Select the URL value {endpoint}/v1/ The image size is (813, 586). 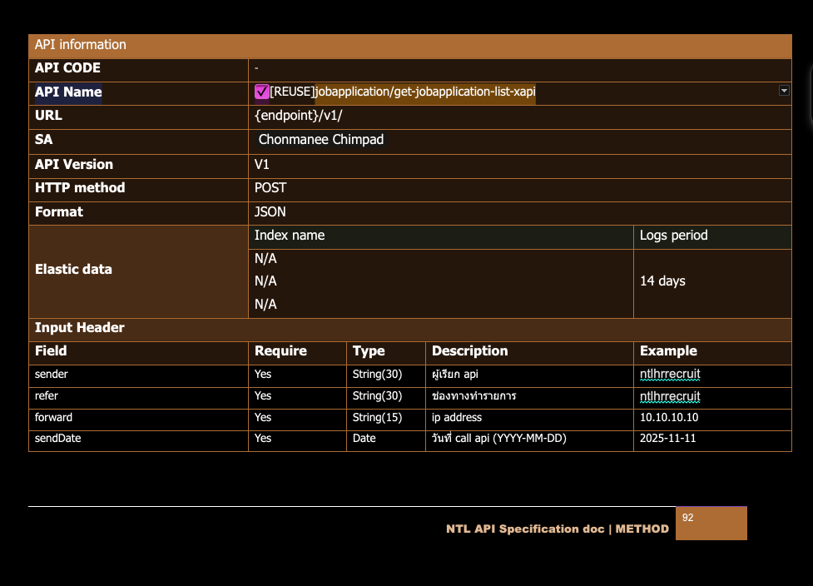pos(298,116)
